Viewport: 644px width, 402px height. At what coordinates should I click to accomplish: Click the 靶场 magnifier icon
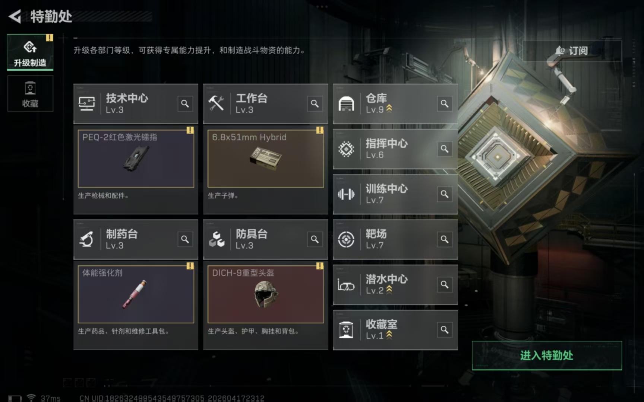[x=444, y=239]
